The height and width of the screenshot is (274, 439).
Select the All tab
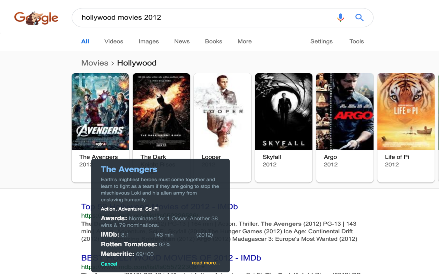85,41
